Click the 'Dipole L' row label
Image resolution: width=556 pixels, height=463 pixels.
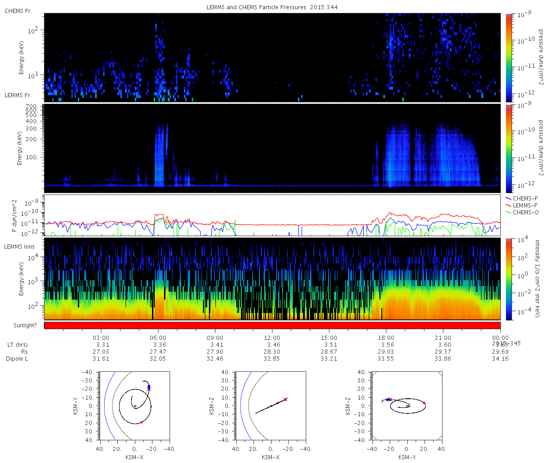point(17,359)
